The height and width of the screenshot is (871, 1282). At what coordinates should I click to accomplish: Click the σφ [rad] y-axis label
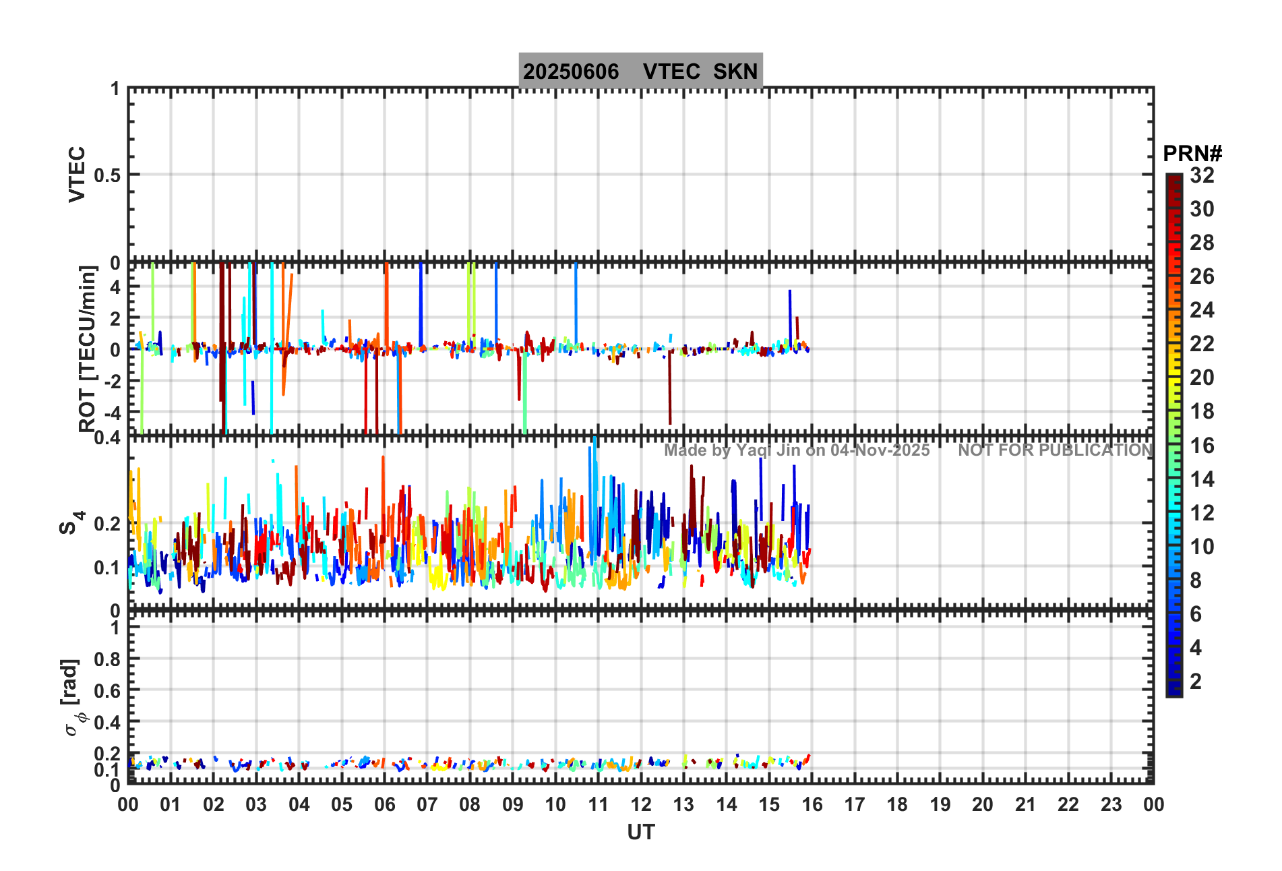point(73,698)
